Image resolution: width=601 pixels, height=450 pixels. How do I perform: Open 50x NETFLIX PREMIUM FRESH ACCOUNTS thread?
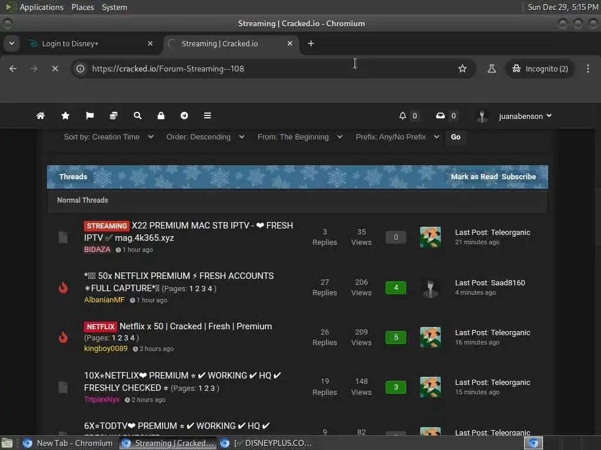(178, 282)
